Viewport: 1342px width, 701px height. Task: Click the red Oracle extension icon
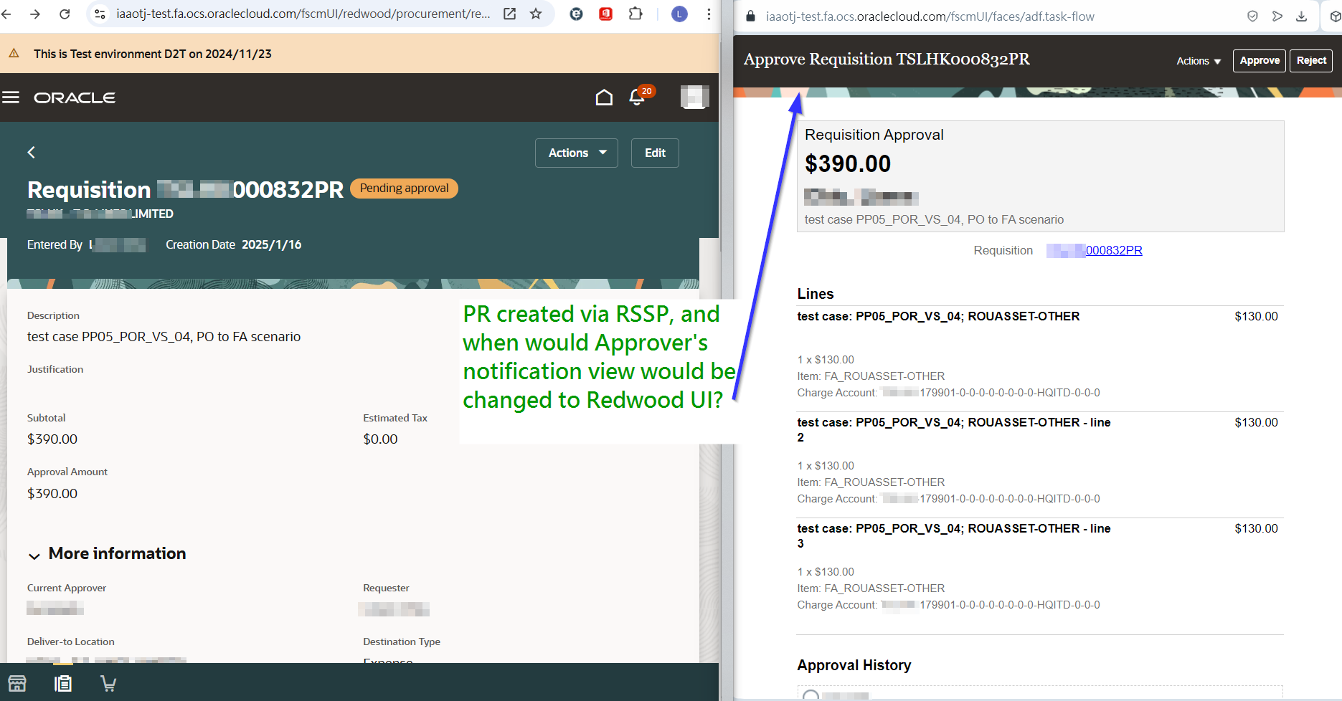605,14
